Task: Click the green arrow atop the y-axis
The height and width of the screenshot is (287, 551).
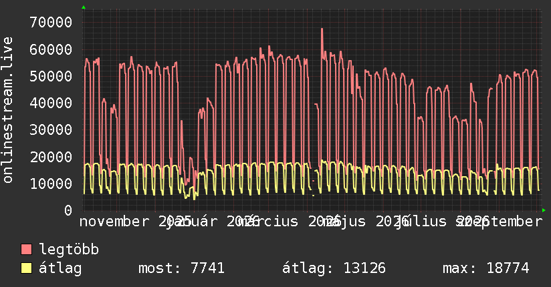Action: pyautogui.click(x=84, y=7)
